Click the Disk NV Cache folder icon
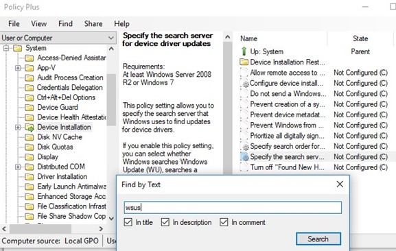This screenshot has width=396, height=251. pyautogui.click(x=30, y=137)
